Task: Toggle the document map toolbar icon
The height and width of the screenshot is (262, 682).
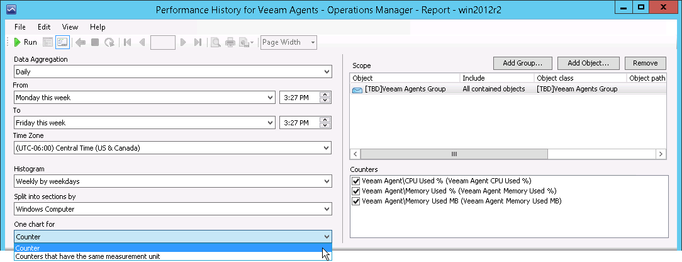Action: [x=48, y=42]
